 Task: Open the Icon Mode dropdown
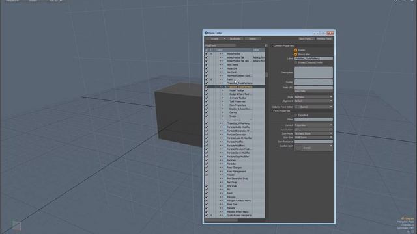tap(313, 133)
